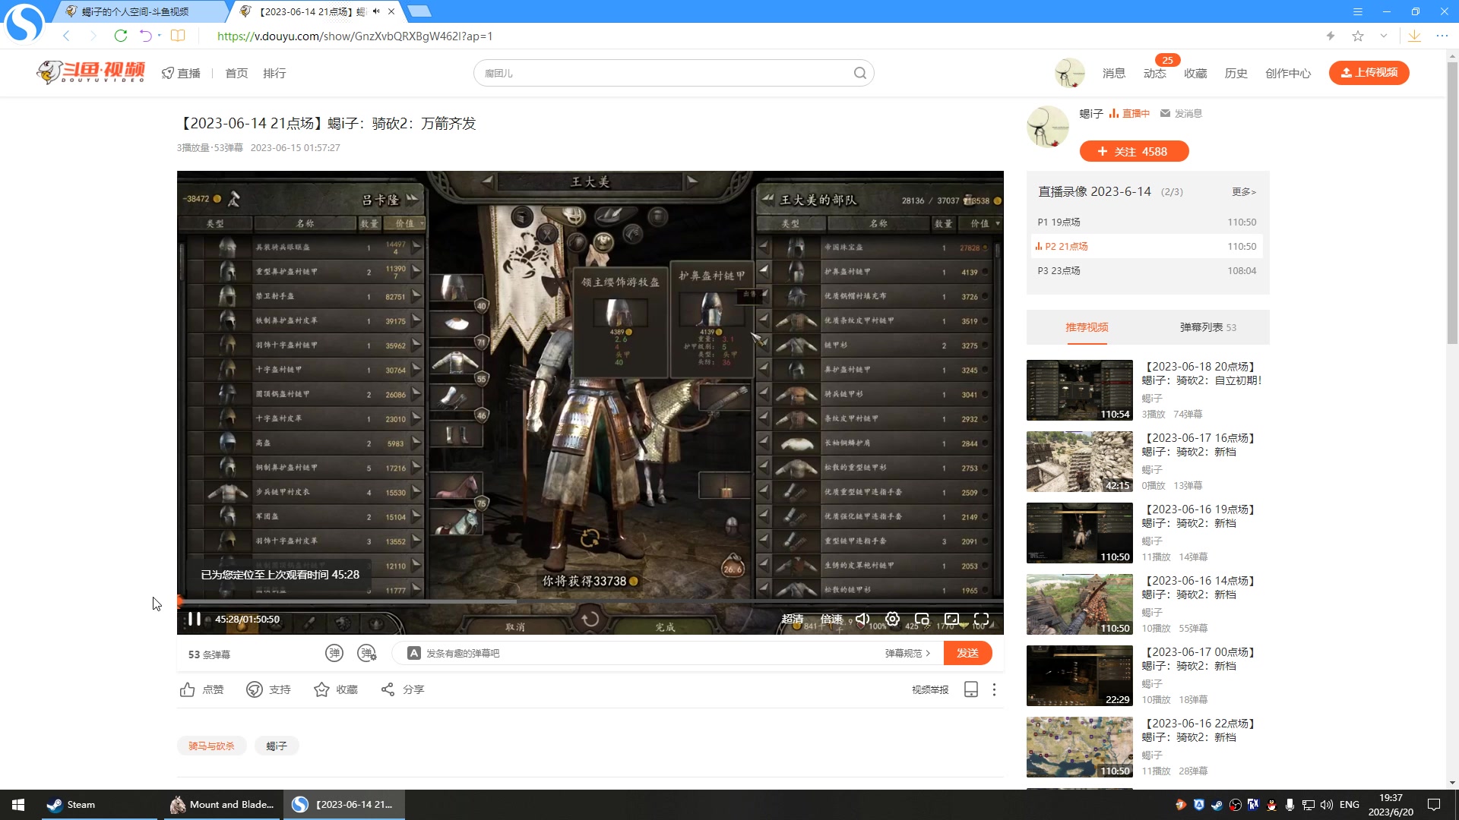Screen dimensions: 1459x820
Task: Follow streamer with 关注 4588 button
Action: pyautogui.click(x=1134, y=151)
